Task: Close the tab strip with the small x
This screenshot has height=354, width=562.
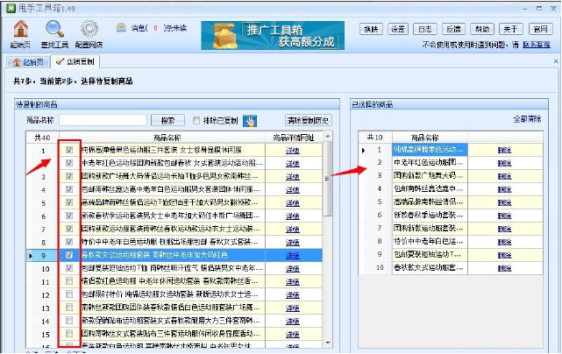Action: [x=556, y=61]
